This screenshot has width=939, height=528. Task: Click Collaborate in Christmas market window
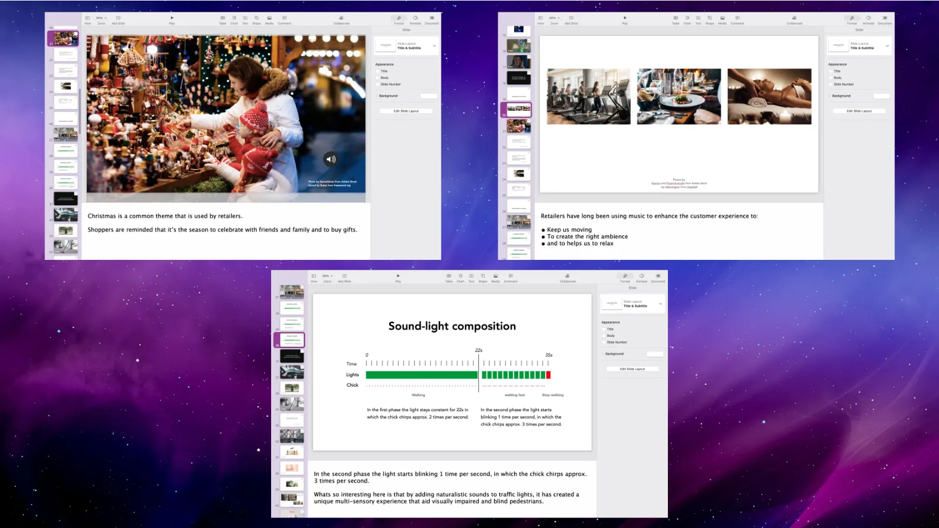pyautogui.click(x=342, y=20)
